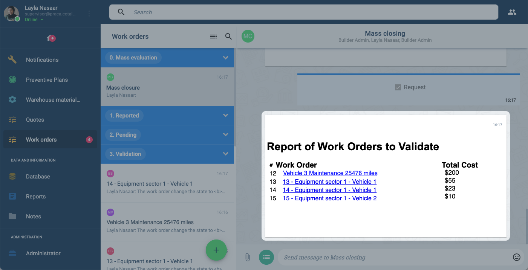Open the Database stack icon
The height and width of the screenshot is (270, 528).
[12, 176]
